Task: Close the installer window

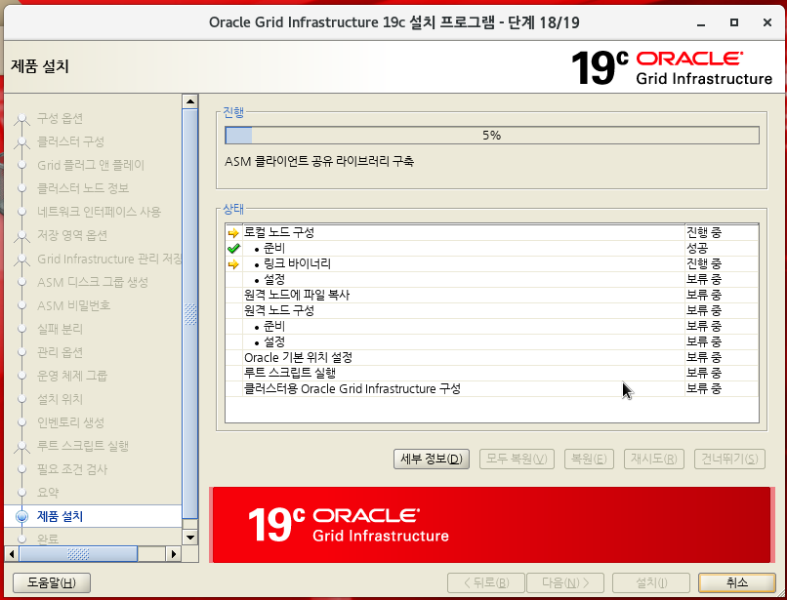Action: click(766, 22)
